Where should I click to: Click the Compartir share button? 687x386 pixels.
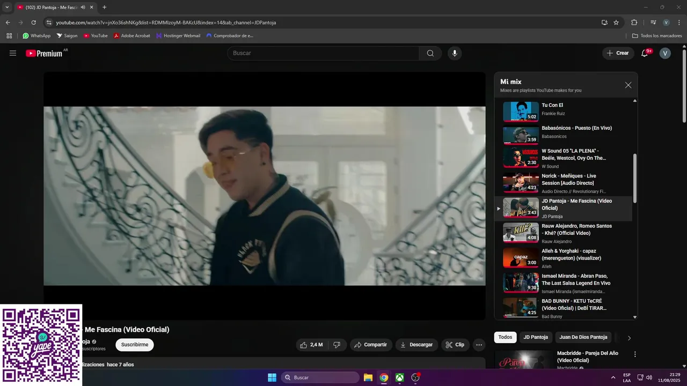tap(371, 345)
